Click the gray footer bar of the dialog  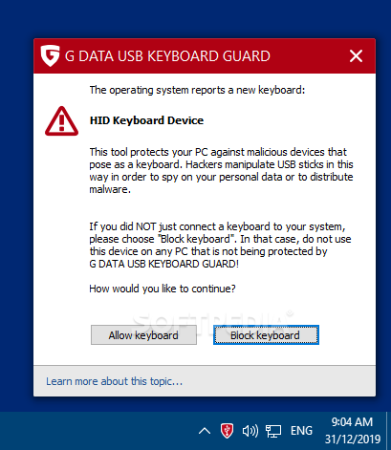point(205,381)
